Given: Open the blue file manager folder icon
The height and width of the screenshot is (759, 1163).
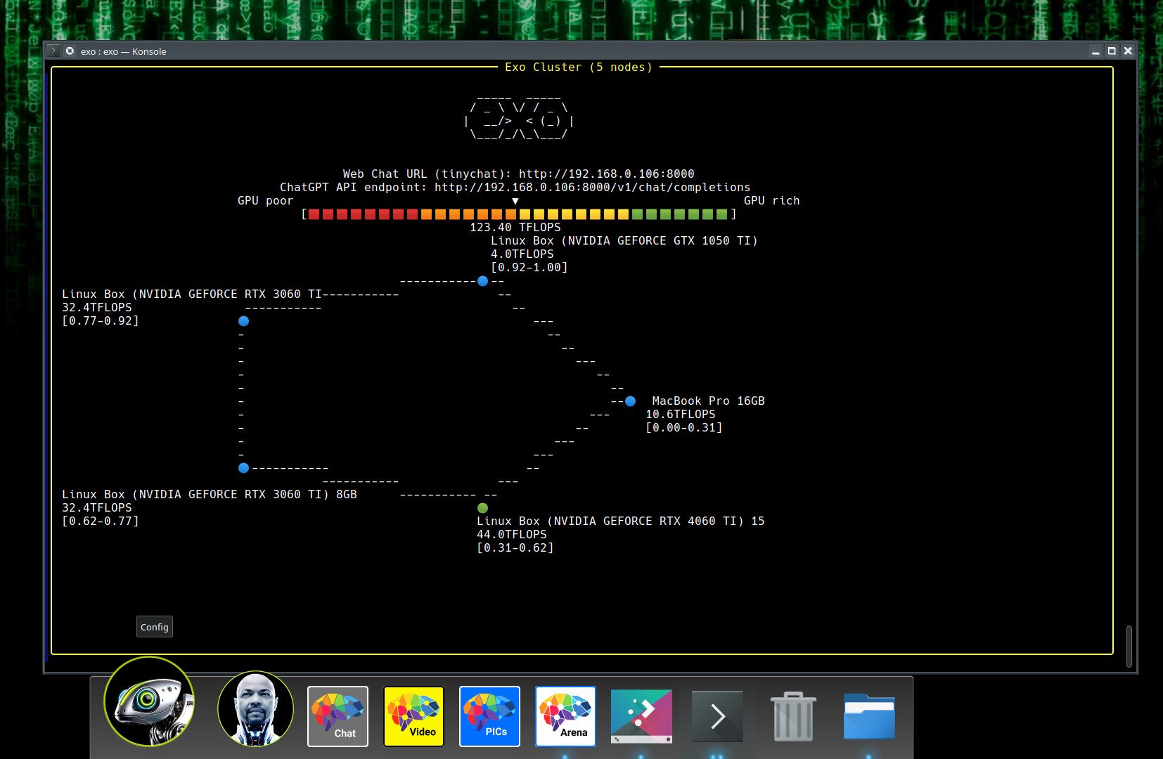Looking at the screenshot, I should click(x=869, y=716).
